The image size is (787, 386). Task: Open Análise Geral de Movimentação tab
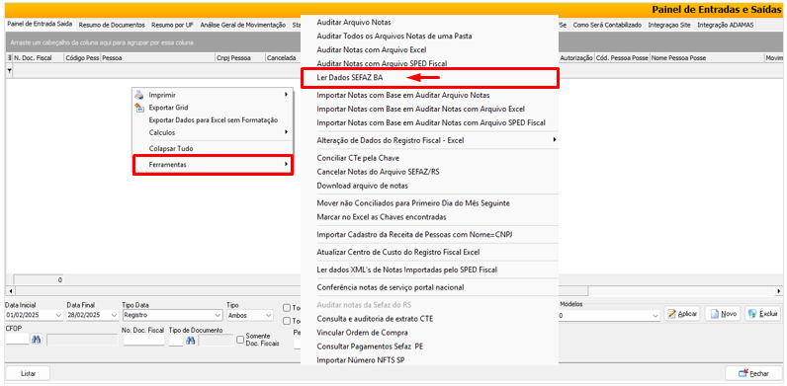point(243,25)
